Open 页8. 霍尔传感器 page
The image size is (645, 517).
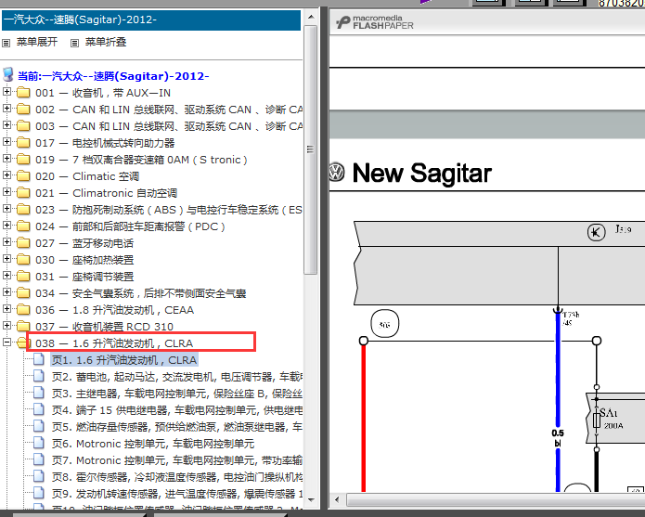coord(177,477)
